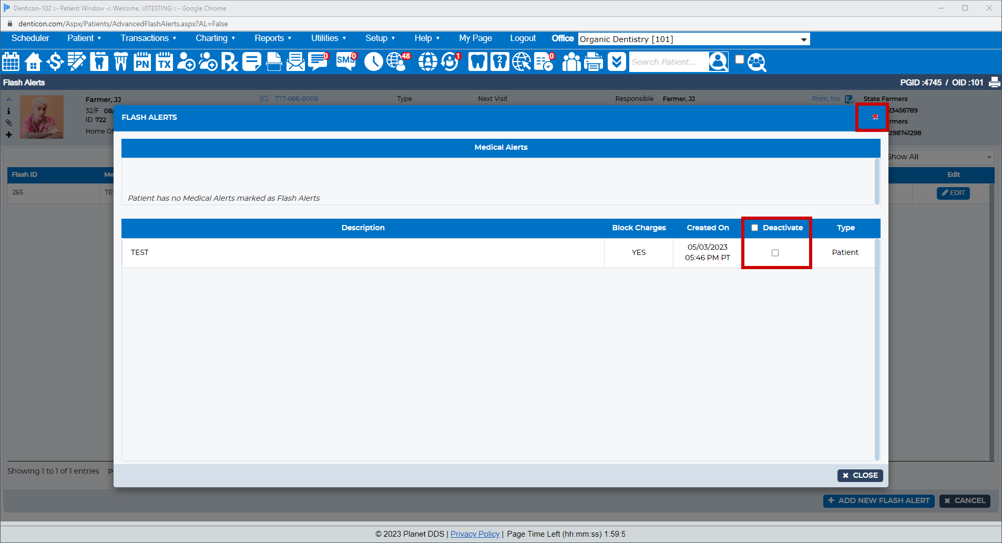
Task: Click the ADD NEW FLASH ALERT button
Action: [878, 500]
